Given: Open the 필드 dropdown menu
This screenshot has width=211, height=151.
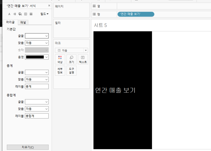Looking at the screenshot, I should [44, 14].
